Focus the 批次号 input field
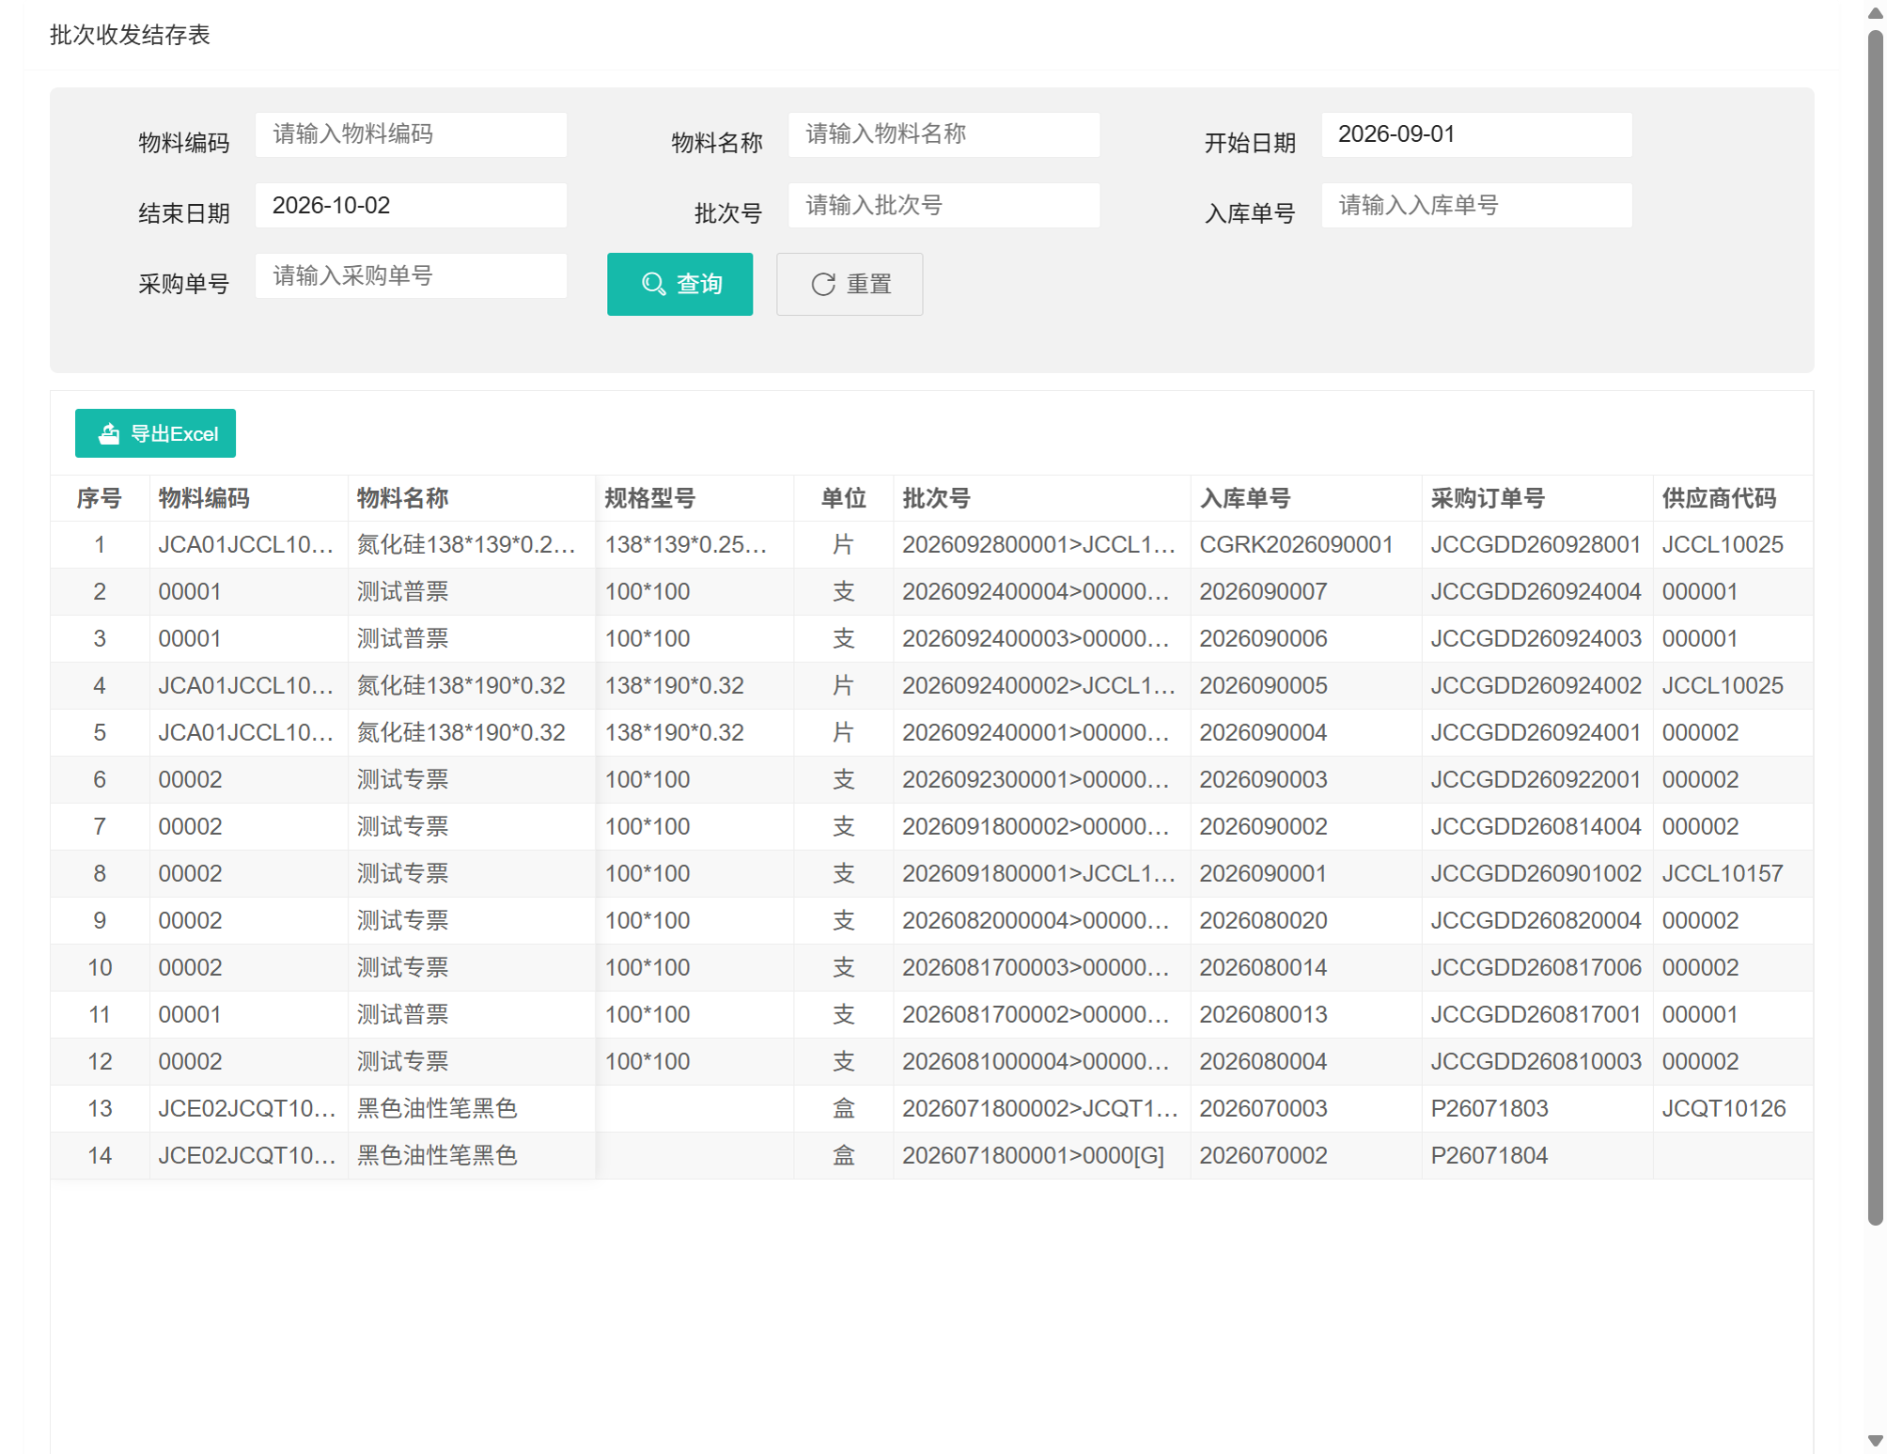 pos(943,206)
